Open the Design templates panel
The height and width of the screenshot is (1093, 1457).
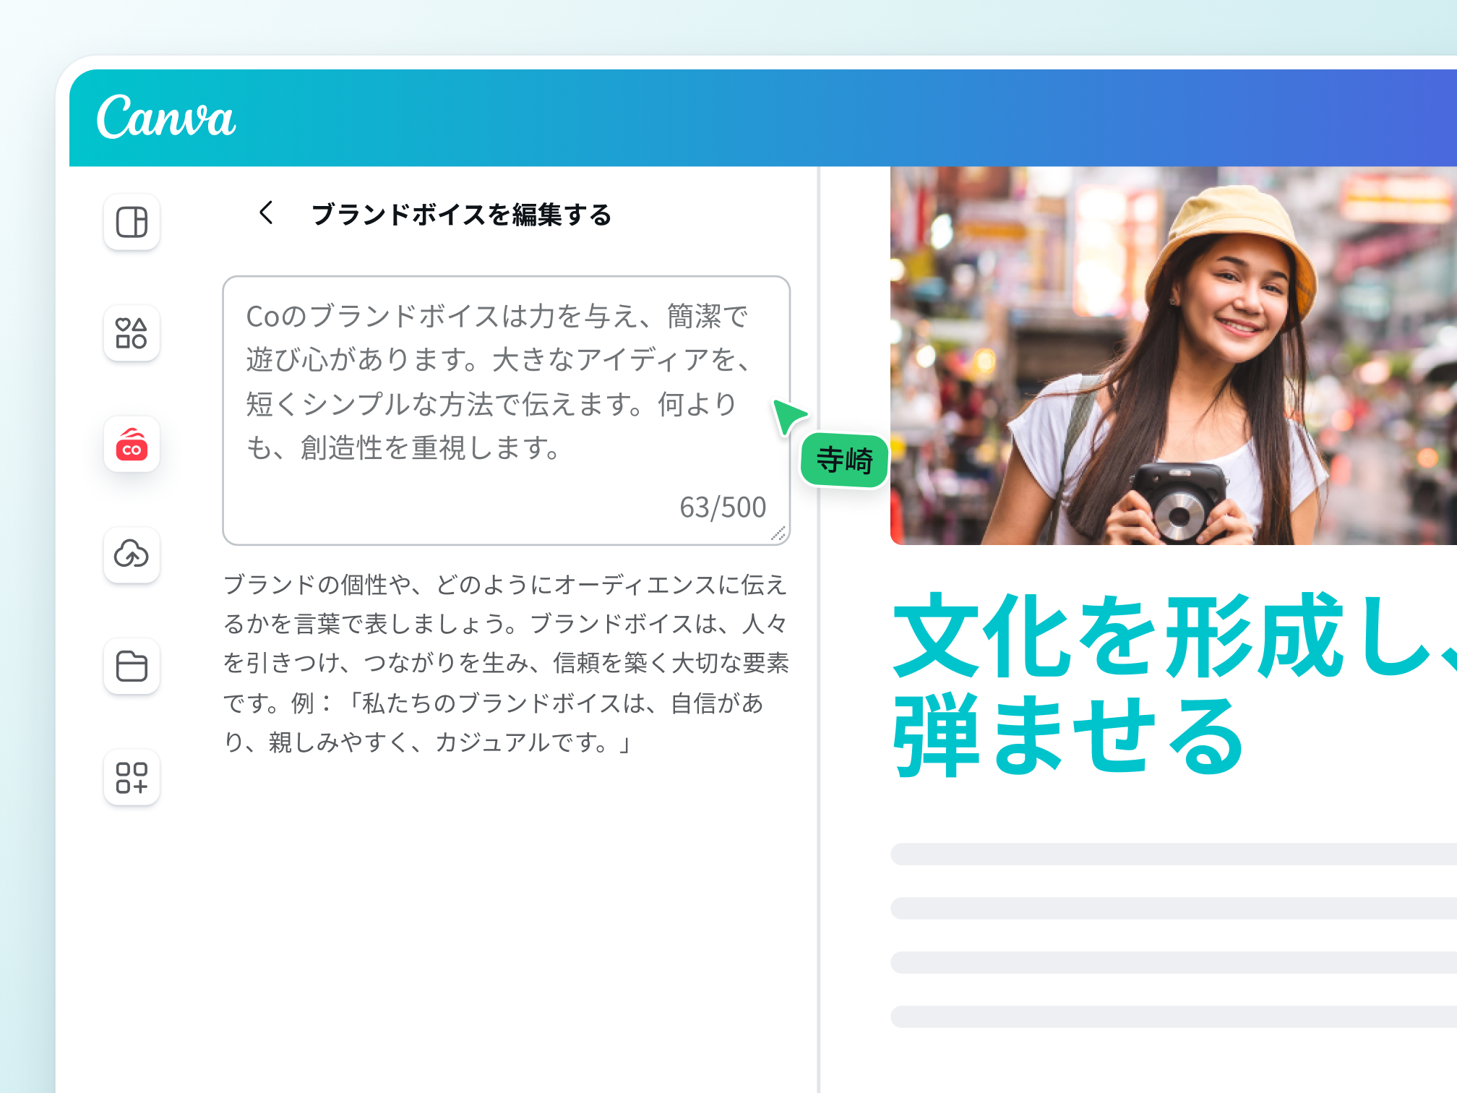132,223
